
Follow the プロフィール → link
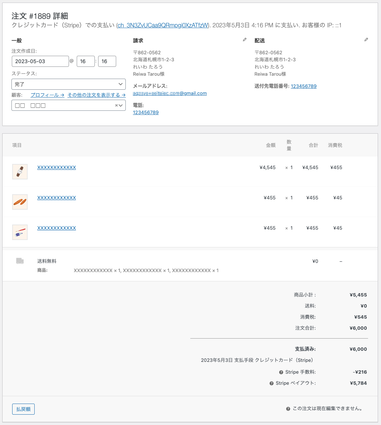click(48, 95)
